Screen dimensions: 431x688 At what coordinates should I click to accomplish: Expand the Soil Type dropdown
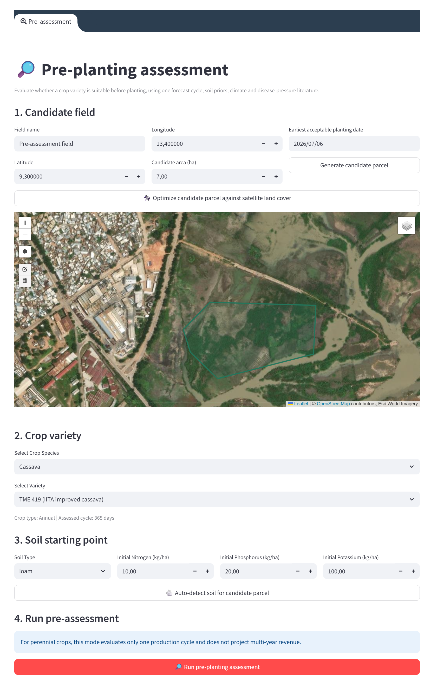tap(62, 571)
